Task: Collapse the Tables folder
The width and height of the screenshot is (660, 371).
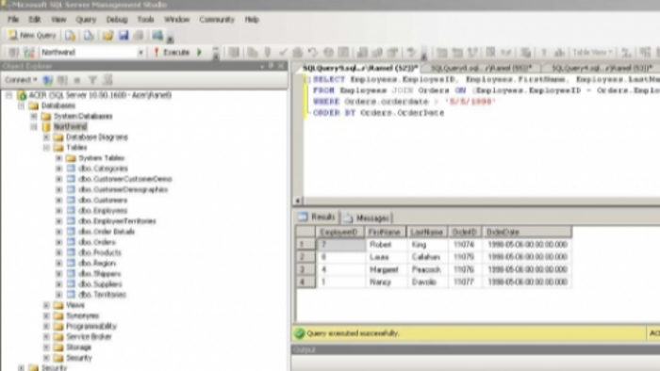Action: [x=46, y=148]
